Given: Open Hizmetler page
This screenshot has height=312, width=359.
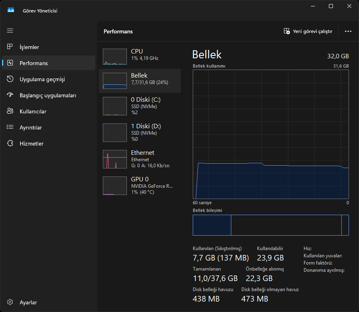Looking at the screenshot, I should 49,144.
